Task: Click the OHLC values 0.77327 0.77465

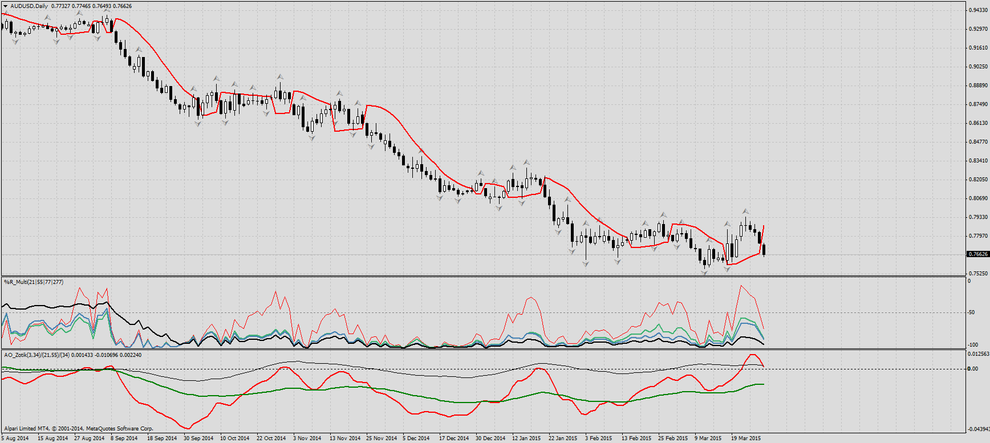Action: tap(71, 6)
